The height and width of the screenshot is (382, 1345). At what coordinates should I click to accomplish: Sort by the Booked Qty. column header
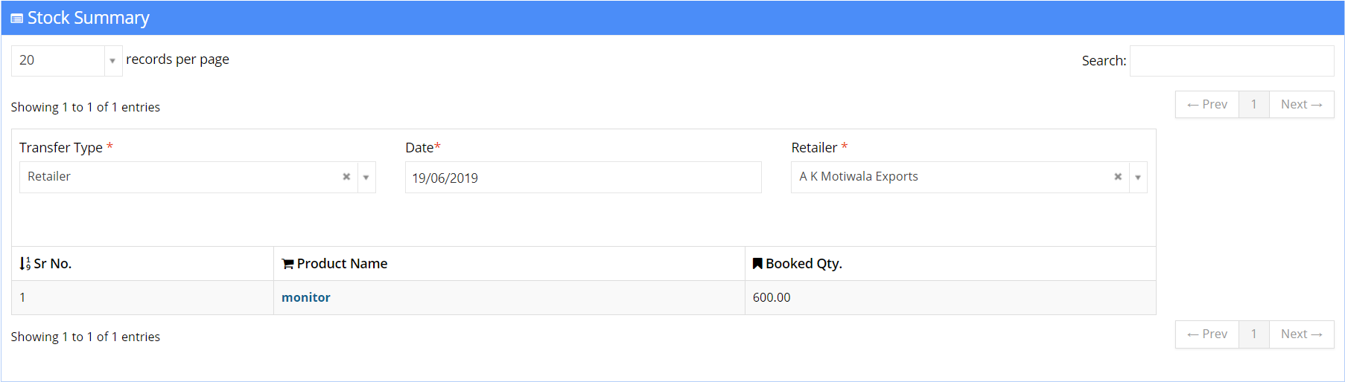pos(804,264)
